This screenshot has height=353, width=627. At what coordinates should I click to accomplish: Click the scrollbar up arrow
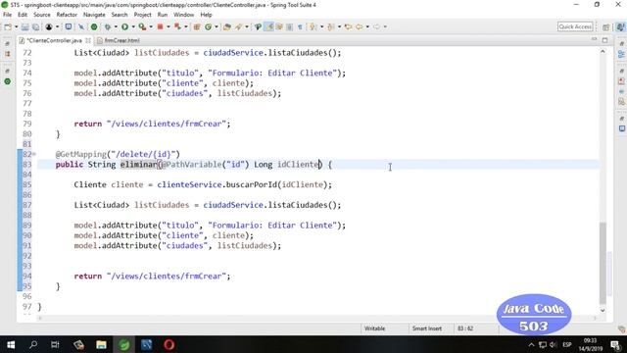603,52
